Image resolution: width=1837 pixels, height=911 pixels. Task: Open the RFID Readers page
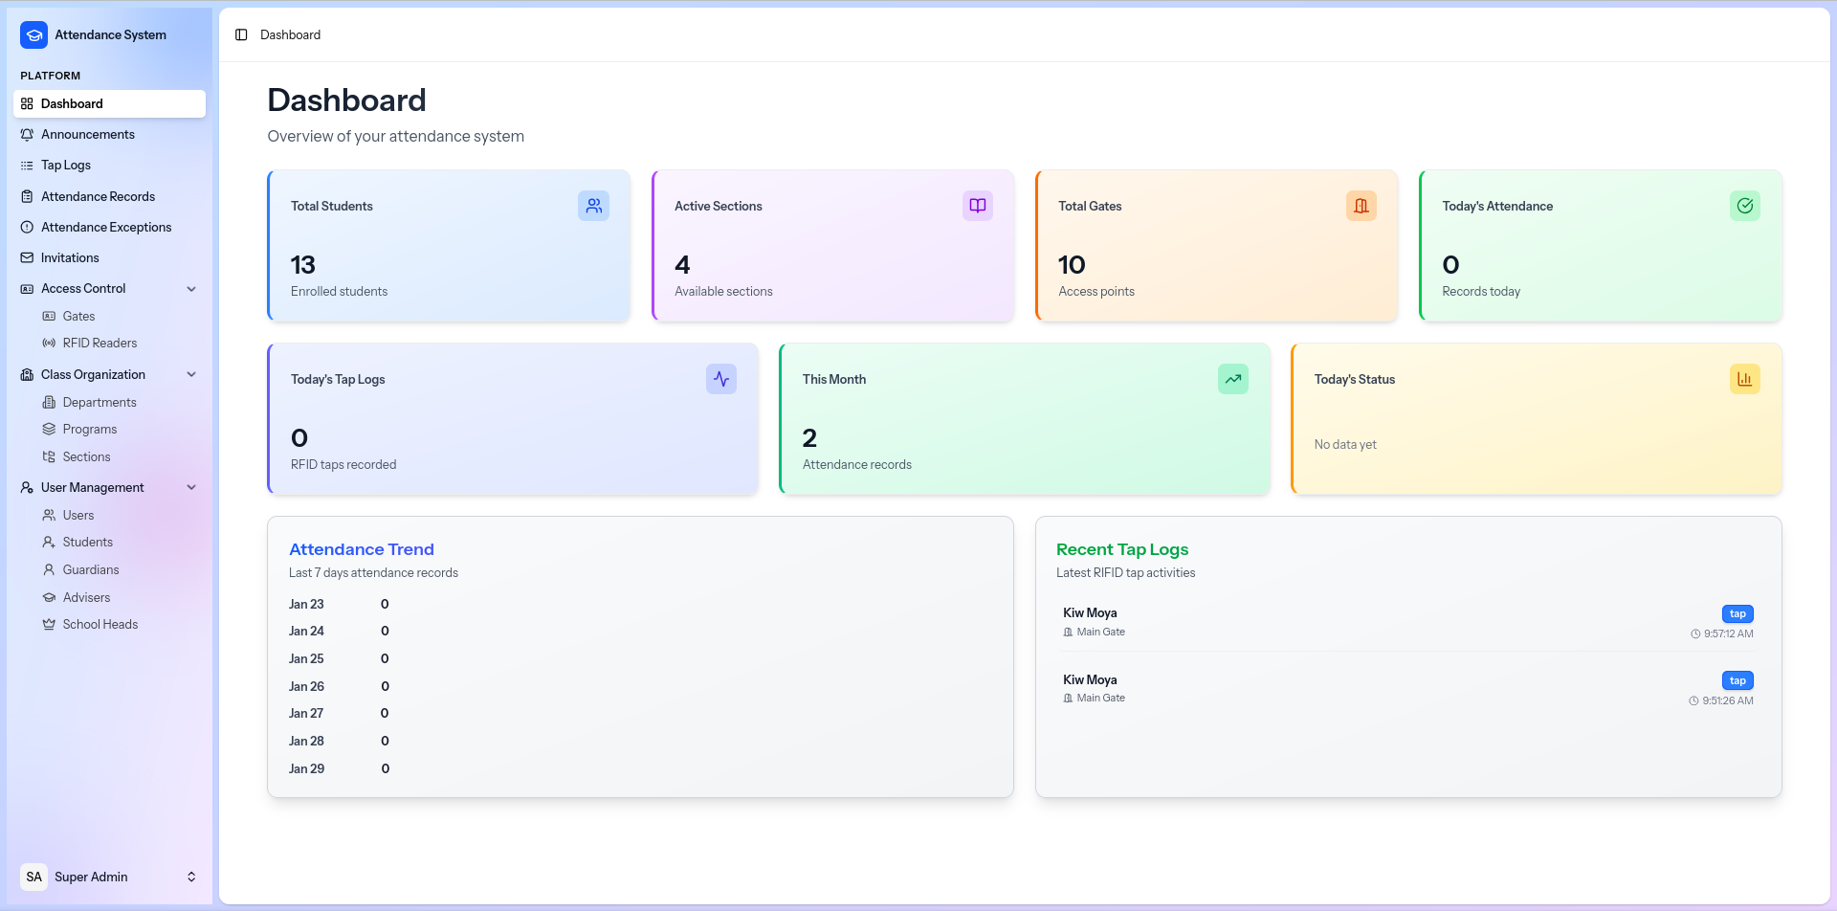100,344
